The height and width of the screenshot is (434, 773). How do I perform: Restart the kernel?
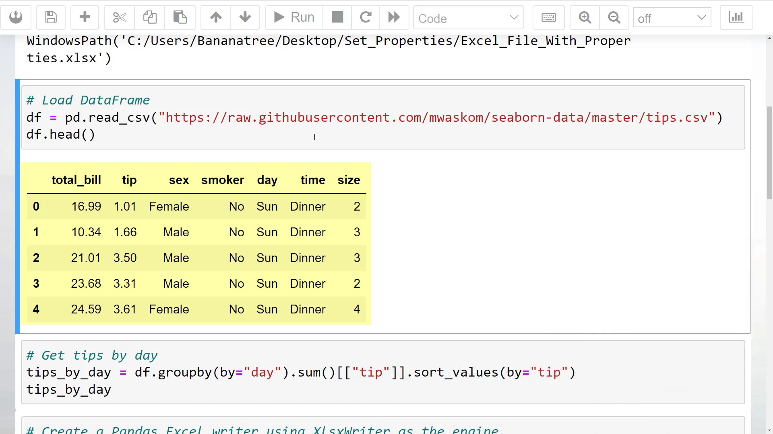coord(365,17)
